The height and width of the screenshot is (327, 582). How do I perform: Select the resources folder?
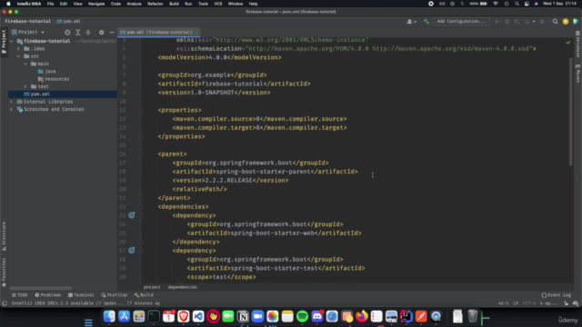point(54,79)
